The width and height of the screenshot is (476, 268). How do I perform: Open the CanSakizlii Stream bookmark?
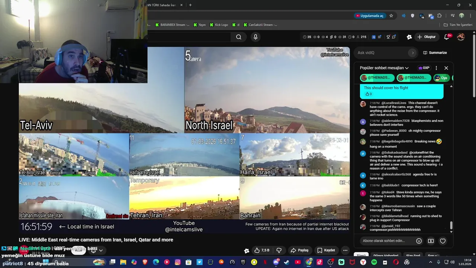[260, 25]
